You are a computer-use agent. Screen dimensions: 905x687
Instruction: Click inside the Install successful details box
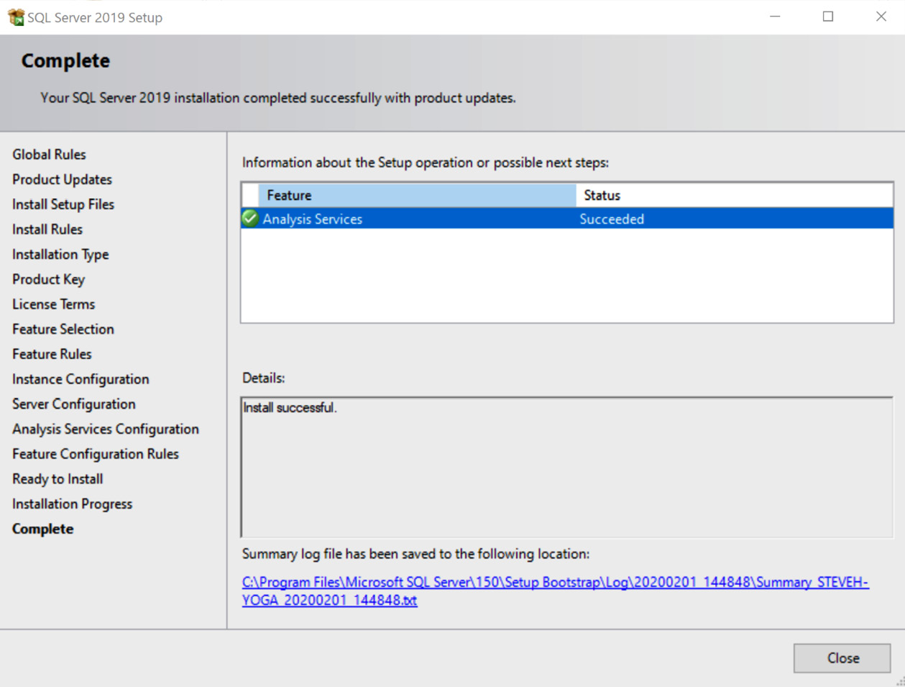(567, 467)
